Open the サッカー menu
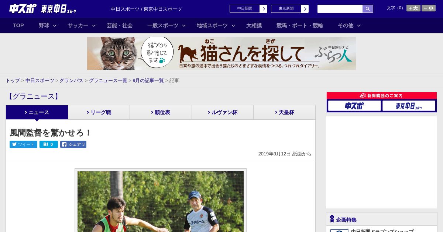443x232 pixels. 78,25
